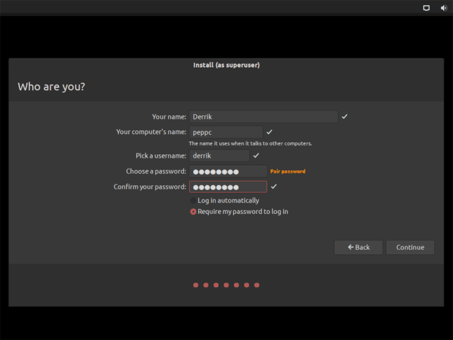The height and width of the screenshot is (340, 453).
Task: Click the computer's name field showing peppc
Action: (x=226, y=132)
